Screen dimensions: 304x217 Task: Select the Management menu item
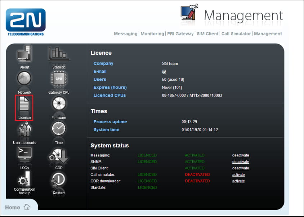pyautogui.click(x=268, y=34)
